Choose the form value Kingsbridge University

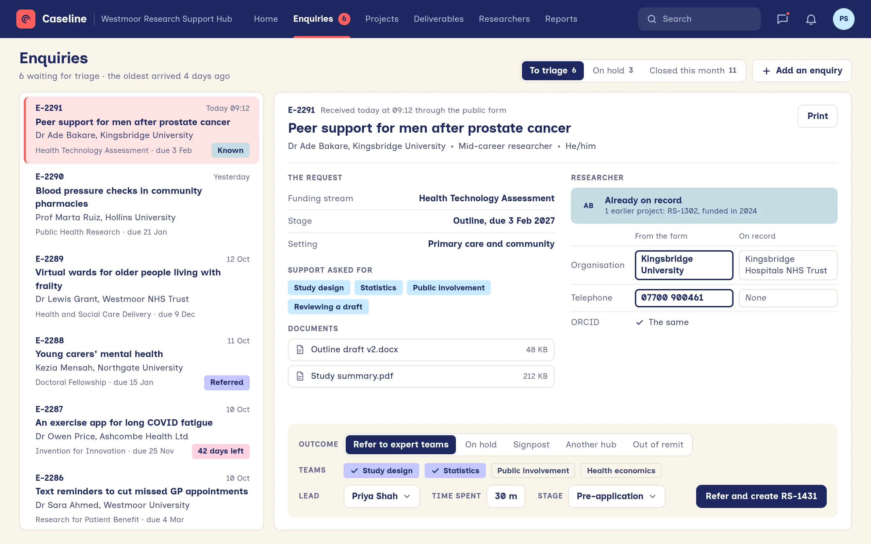684,265
